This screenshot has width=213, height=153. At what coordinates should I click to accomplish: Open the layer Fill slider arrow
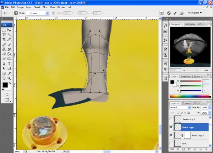[209, 113]
